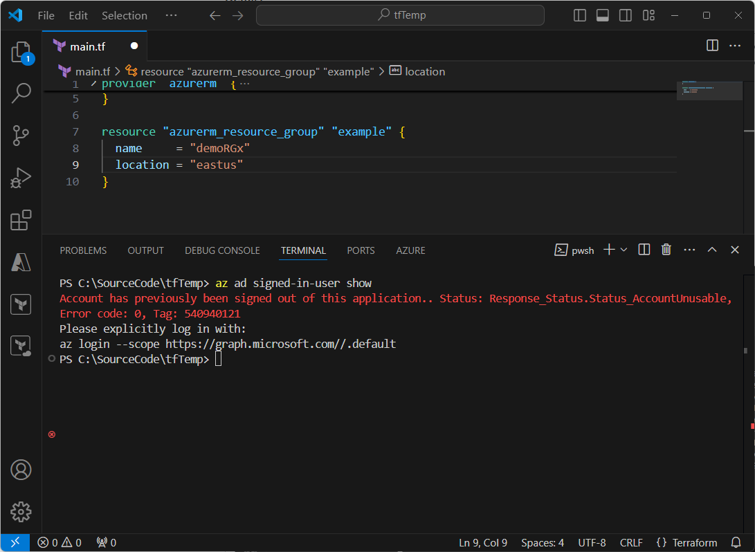Toggle bottom panel visibility
Image resolution: width=755 pixels, height=552 pixels.
point(602,15)
